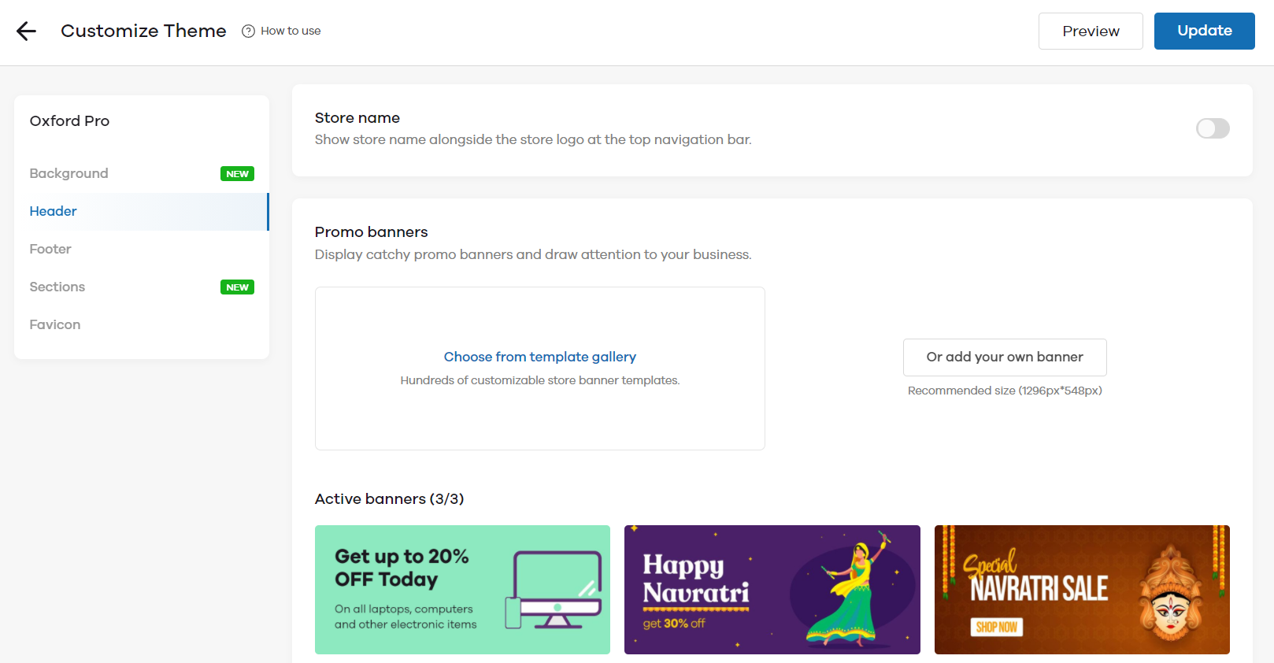Choose from template gallery link
The image size is (1274, 663).
pyautogui.click(x=540, y=357)
